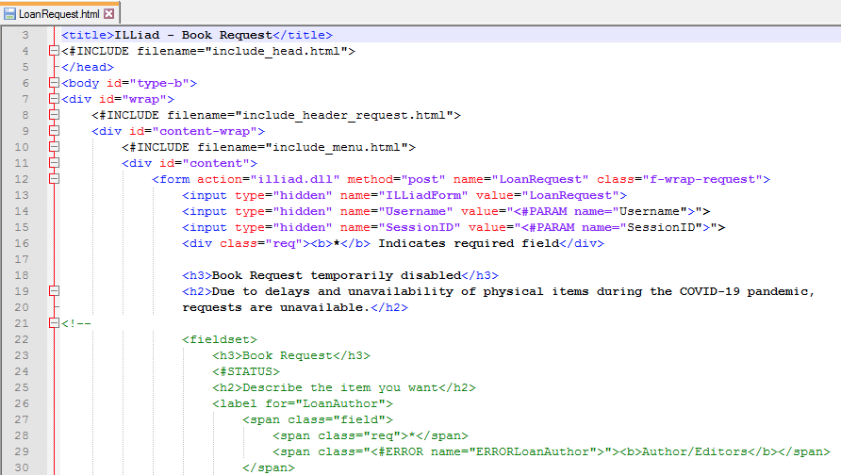Image resolution: width=841 pixels, height=475 pixels.
Task: Collapse the form fold on line 12
Action: coord(54,179)
